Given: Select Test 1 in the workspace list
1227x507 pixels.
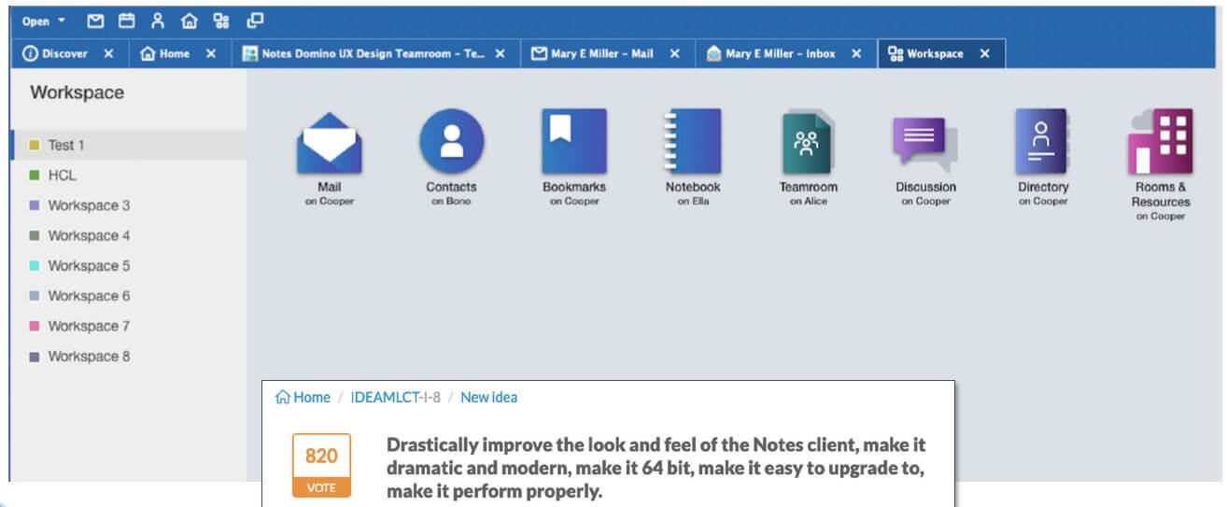Looking at the screenshot, I should 128,145.
